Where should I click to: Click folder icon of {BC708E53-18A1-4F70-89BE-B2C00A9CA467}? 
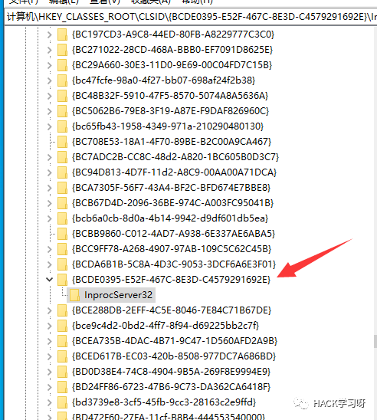[62, 142]
